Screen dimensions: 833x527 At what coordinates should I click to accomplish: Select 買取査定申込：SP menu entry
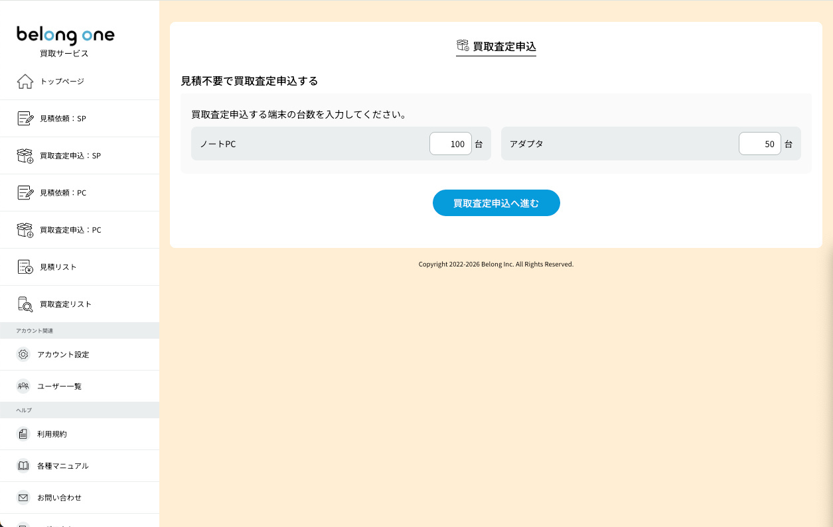[80, 156]
